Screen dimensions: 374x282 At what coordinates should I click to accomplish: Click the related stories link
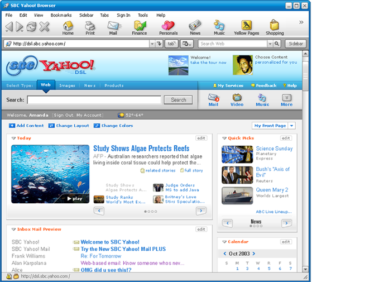(x=158, y=170)
